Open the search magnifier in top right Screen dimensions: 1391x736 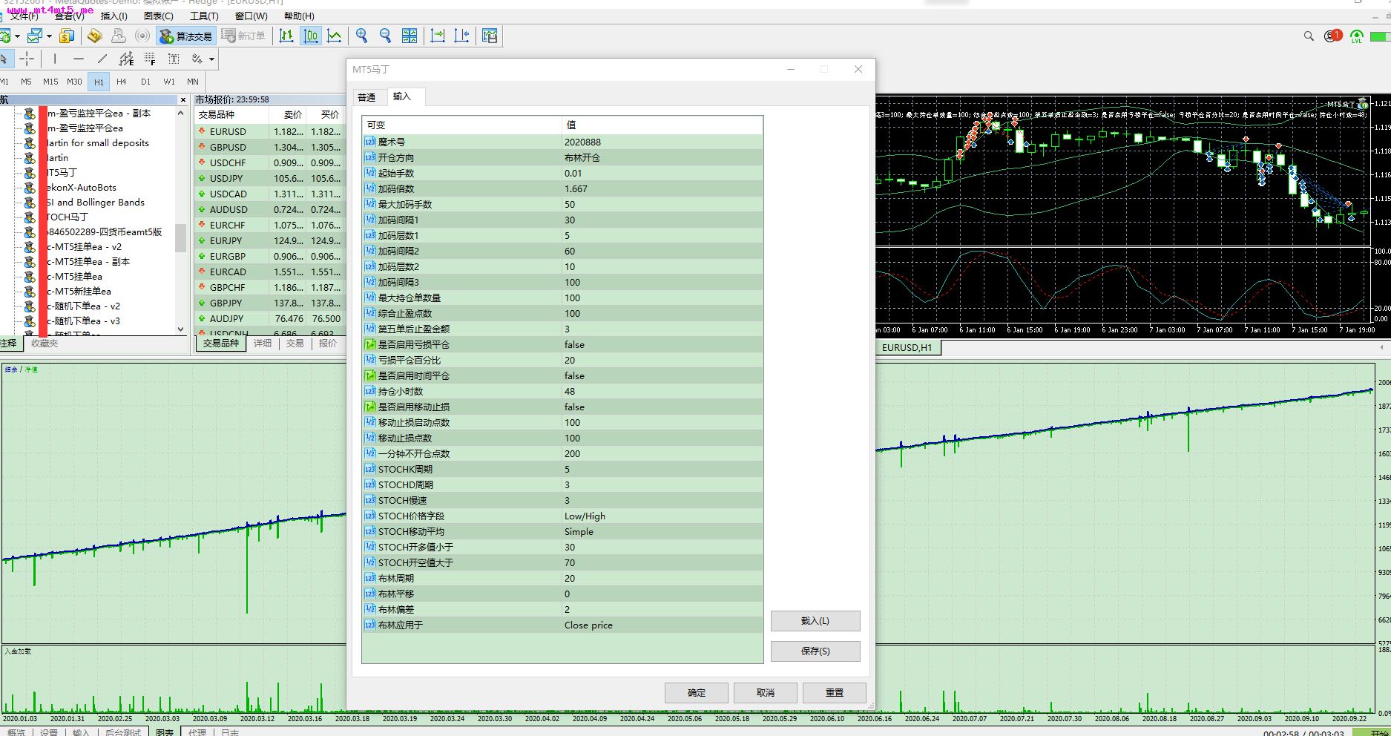coord(1309,36)
